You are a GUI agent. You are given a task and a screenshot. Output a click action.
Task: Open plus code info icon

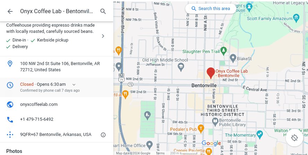pyautogui.click(x=103, y=135)
